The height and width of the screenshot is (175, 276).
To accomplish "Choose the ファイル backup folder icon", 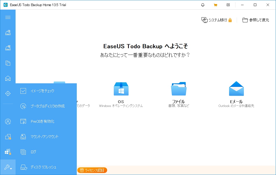I will (x=179, y=89).
